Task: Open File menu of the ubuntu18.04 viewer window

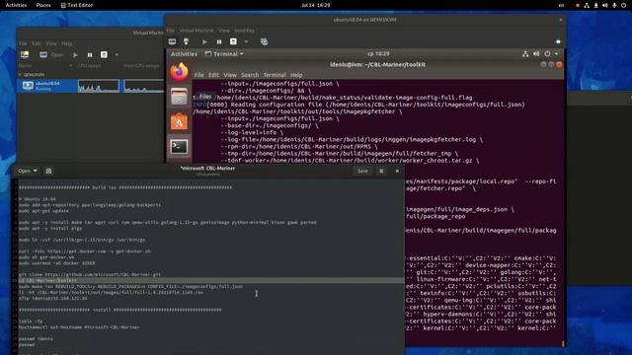Action: point(171,31)
